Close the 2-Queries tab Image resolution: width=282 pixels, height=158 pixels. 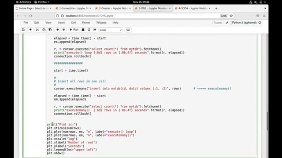130,8
